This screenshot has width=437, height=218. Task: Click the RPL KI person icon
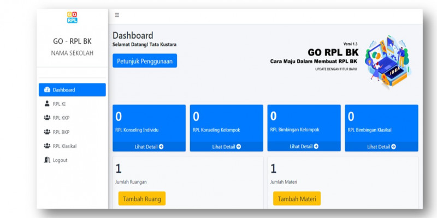pos(47,104)
